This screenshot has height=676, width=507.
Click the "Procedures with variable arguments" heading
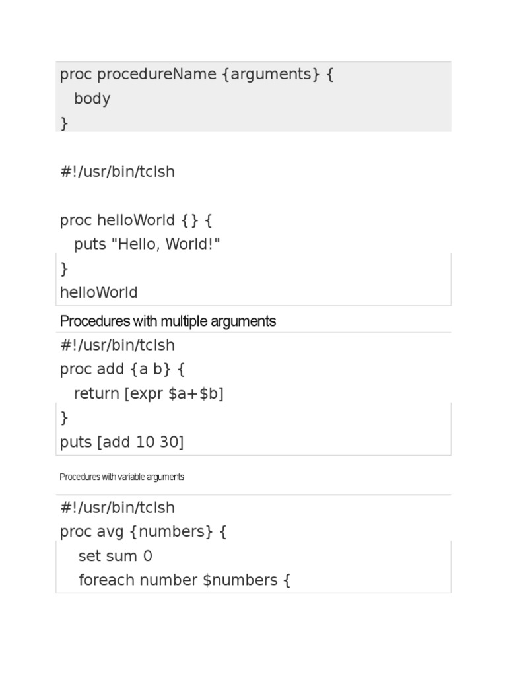[122, 477]
